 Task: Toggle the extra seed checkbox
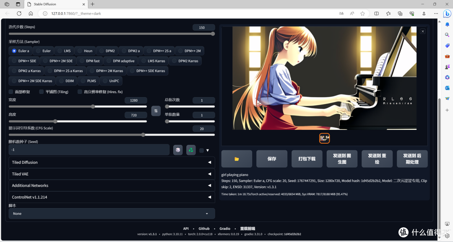pos(202,150)
